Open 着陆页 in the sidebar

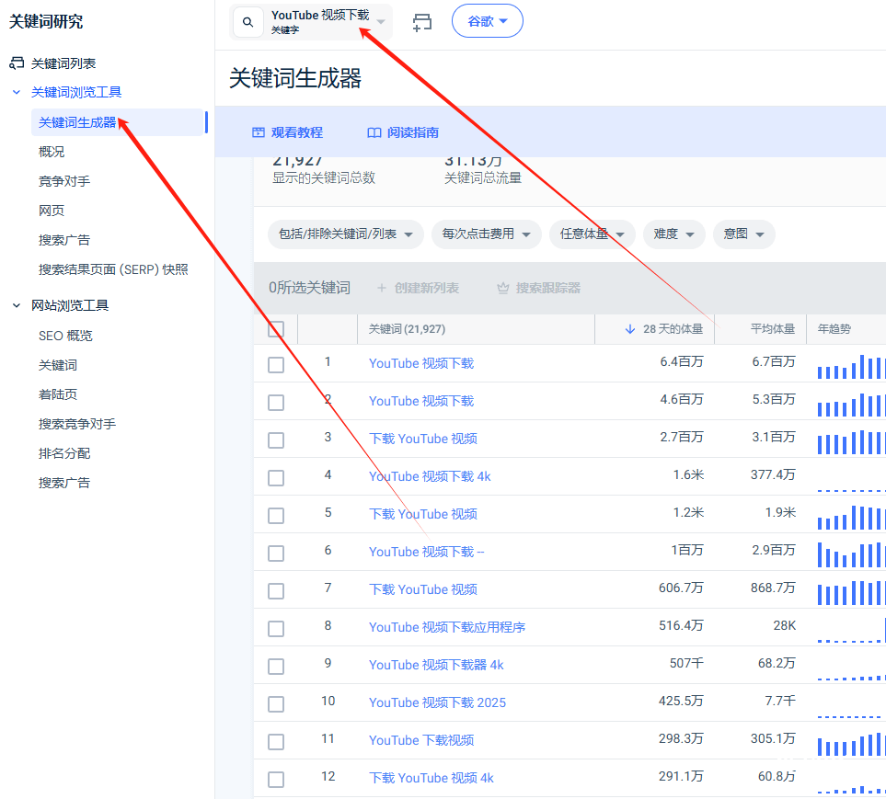[x=58, y=394]
